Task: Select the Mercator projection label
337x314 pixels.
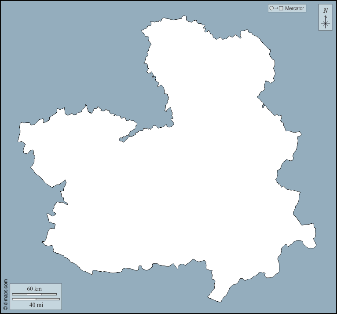Action: (294, 8)
